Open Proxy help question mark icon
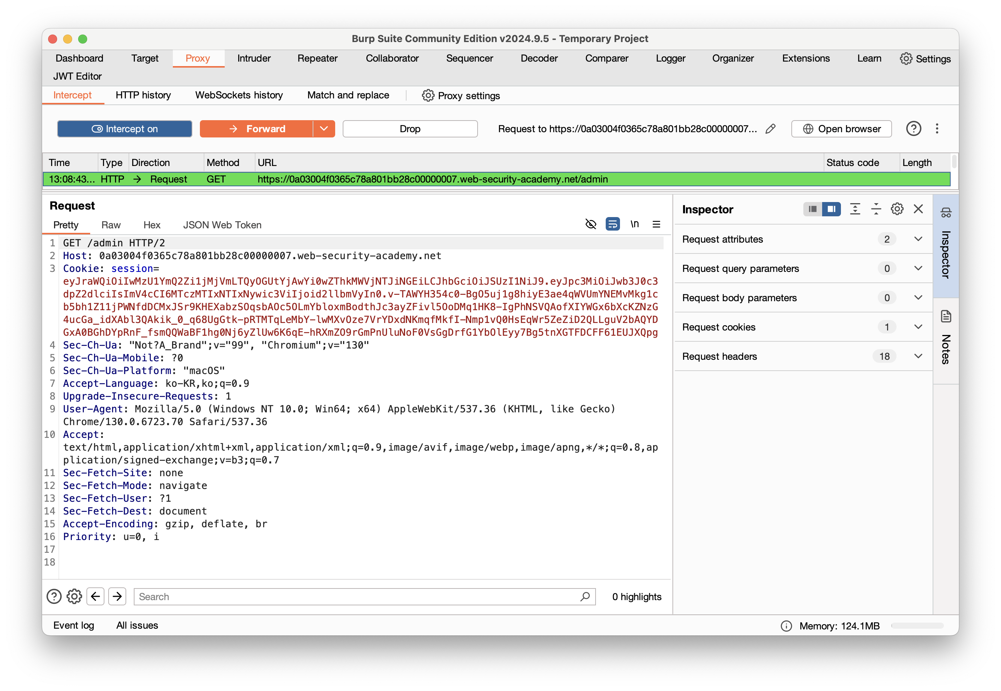This screenshot has width=1001, height=691. 913,128
